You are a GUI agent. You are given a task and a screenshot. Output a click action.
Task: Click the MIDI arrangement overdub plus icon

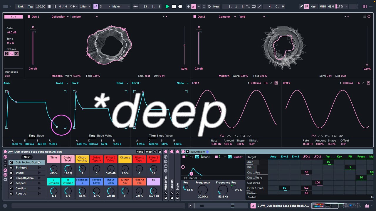click(188, 6)
